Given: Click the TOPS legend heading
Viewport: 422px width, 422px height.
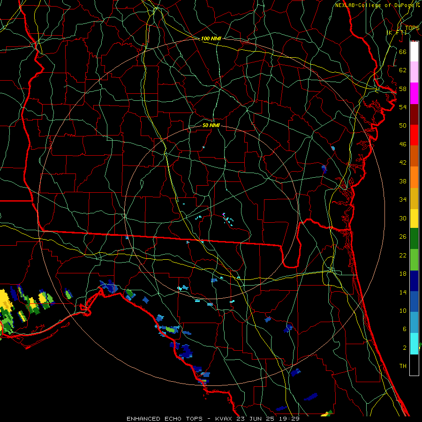Looking at the screenshot, I should point(412,28).
